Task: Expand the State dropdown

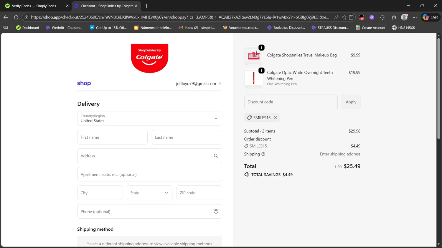Action: point(149,193)
